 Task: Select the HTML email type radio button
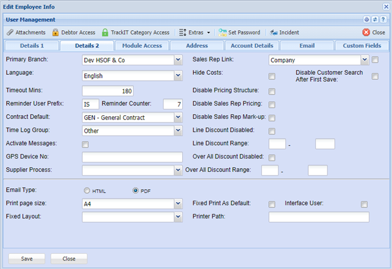[x=86, y=191]
